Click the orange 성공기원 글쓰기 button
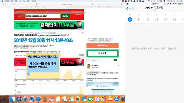The width and height of the screenshot is (184, 103). click(102, 45)
